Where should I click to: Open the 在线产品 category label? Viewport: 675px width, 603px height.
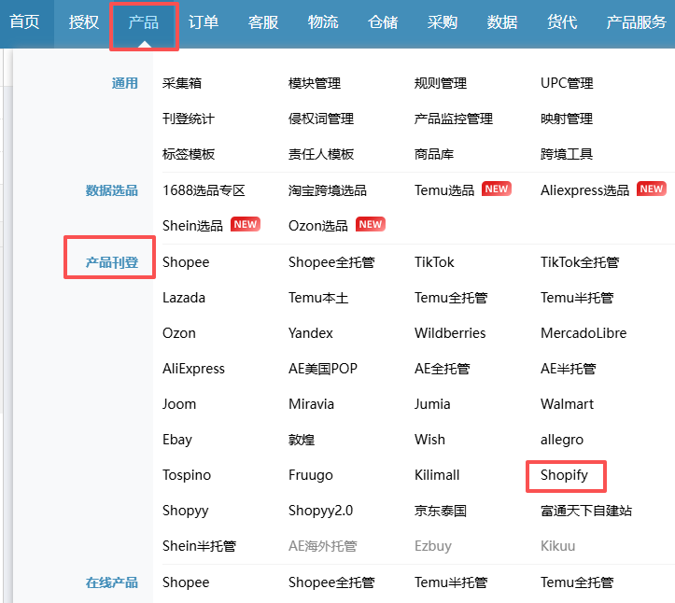112,582
